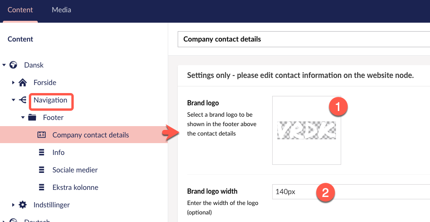Open the Content tab
Viewport: 430px width, 222px height.
pyautogui.click(x=20, y=10)
